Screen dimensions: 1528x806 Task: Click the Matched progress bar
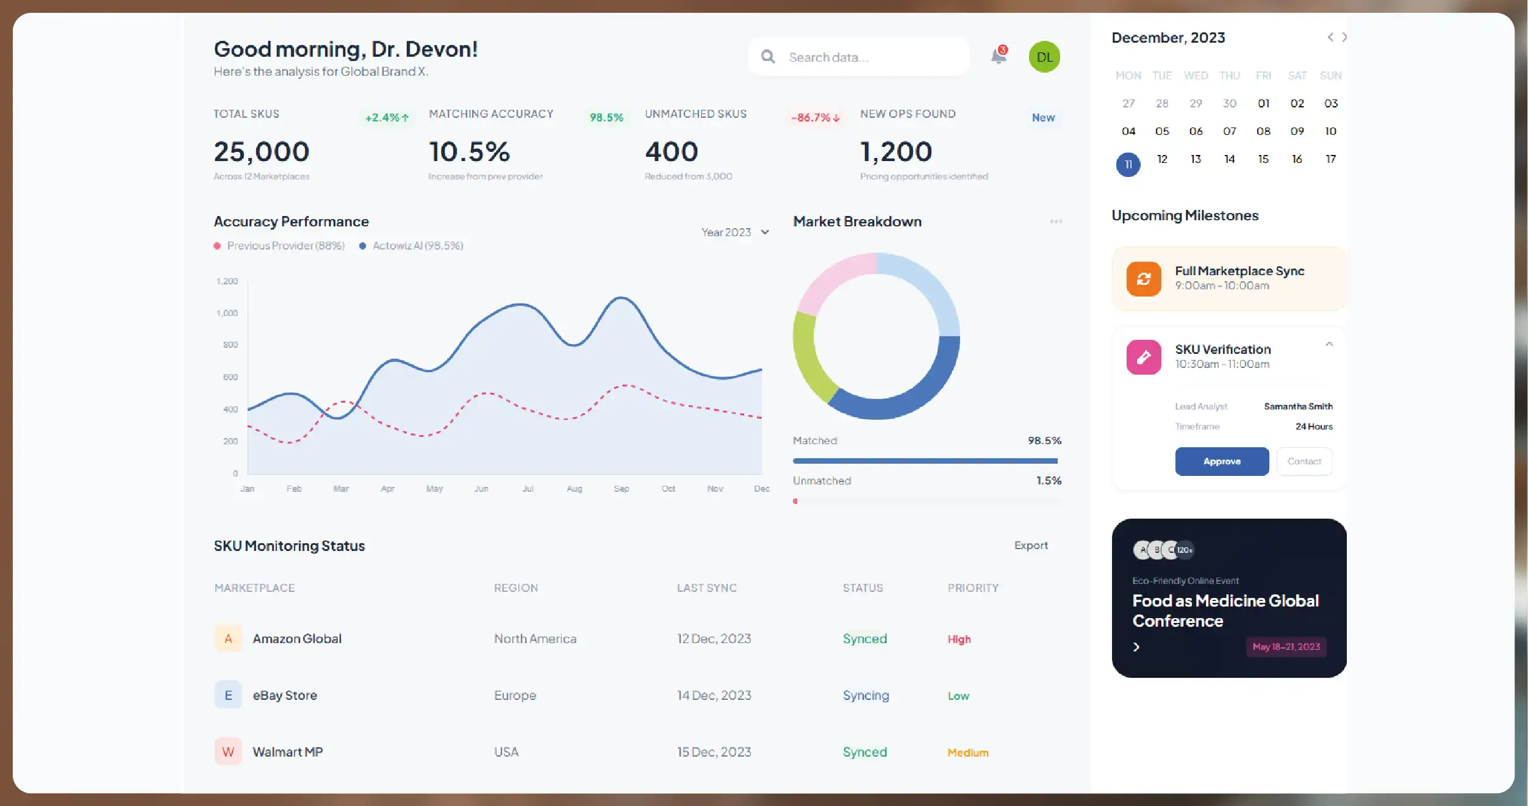pyautogui.click(x=925, y=460)
